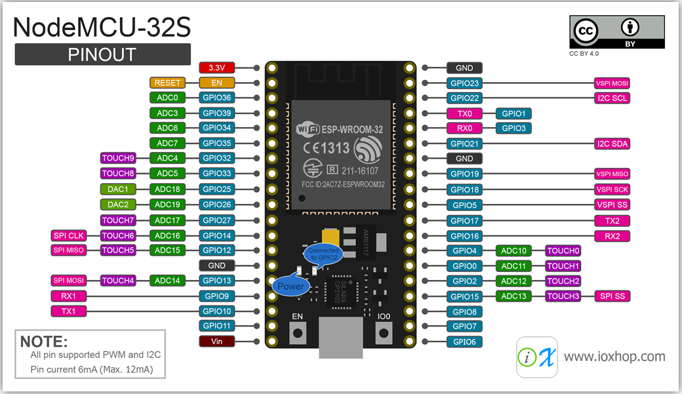The image size is (682, 394).
Task: Click the GPIO27 label
Action: pyautogui.click(x=216, y=220)
